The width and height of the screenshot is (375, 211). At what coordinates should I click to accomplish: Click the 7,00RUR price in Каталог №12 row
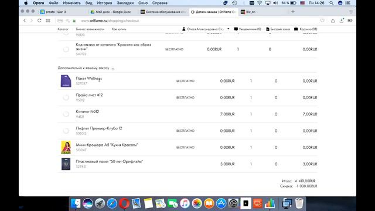click(227, 114)
